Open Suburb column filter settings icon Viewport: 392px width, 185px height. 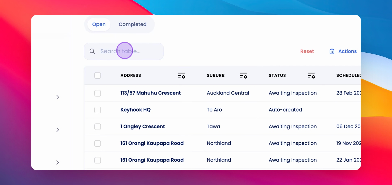[x=243, y=76]
